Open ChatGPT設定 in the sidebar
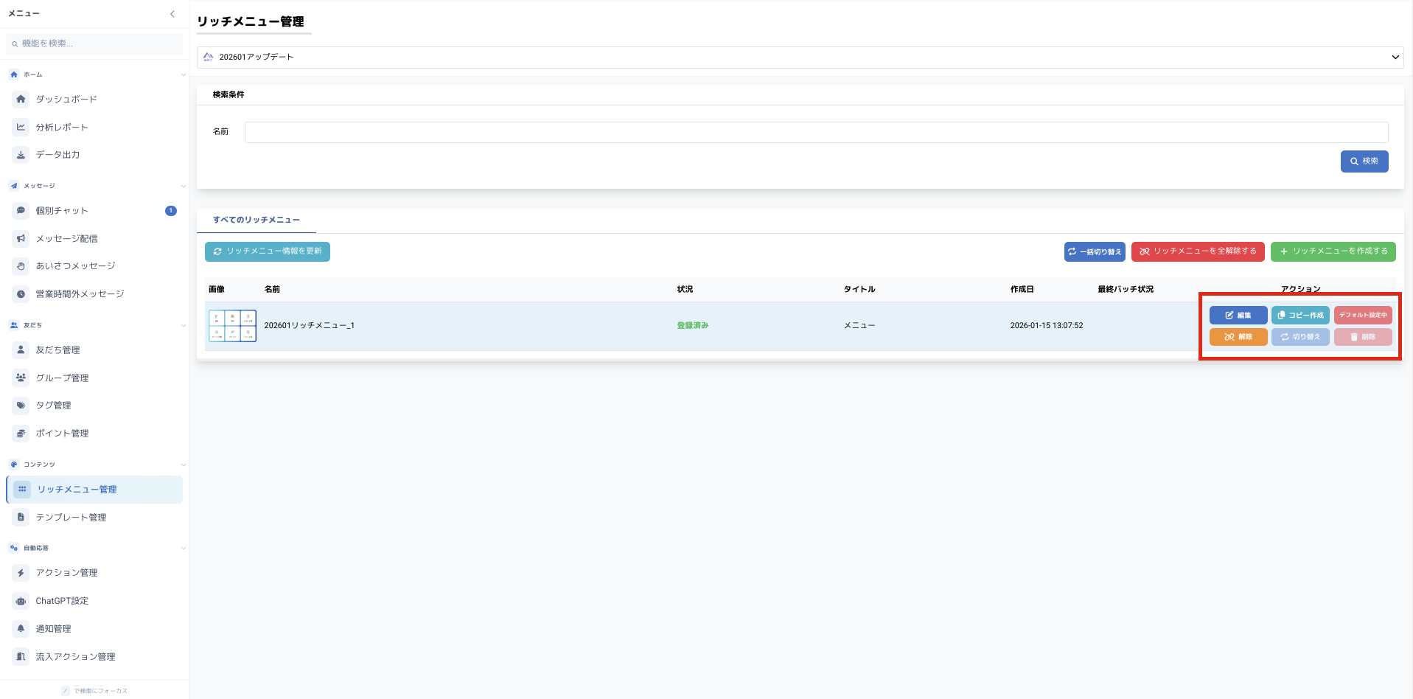Image resolution: width=1413 pixels, height=699 pixels. point(62,601)
